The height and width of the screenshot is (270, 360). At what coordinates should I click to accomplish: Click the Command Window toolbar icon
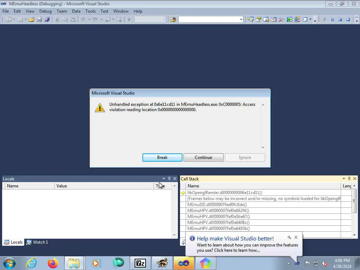(305, 20)
